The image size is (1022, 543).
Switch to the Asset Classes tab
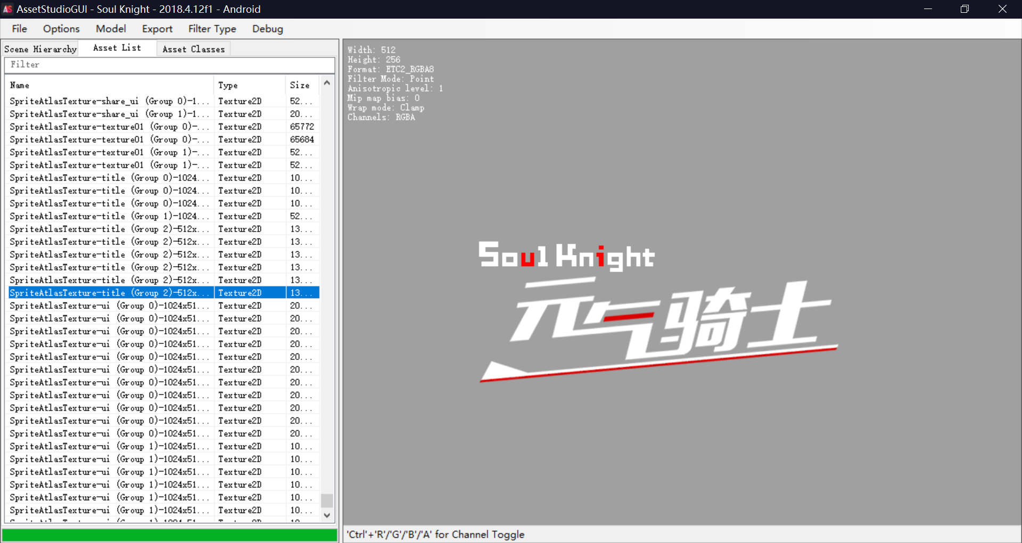tap(193, 49)
